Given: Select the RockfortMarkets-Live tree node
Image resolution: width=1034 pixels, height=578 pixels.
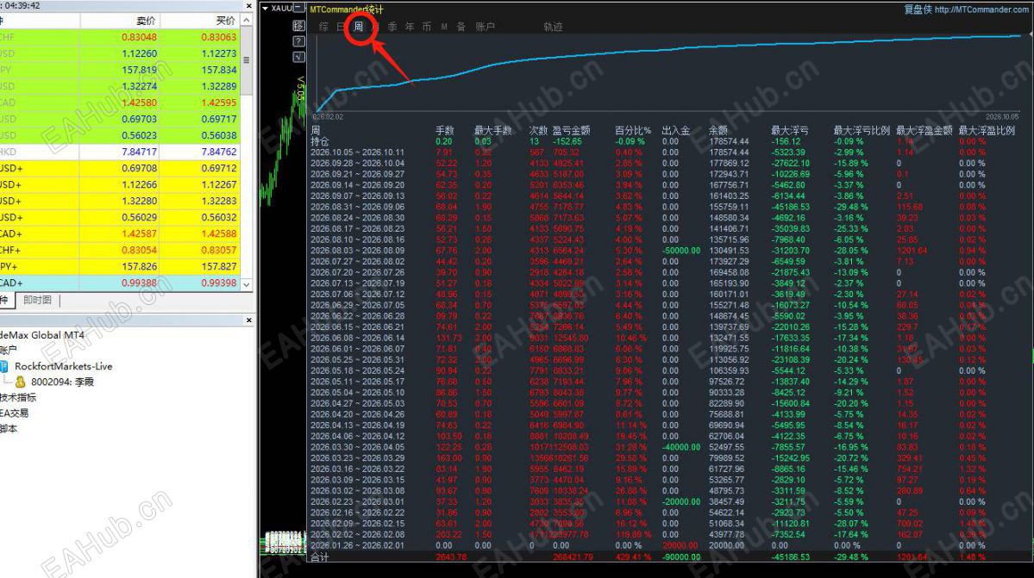Looking at the screenshot, I should tap(63, 366).
